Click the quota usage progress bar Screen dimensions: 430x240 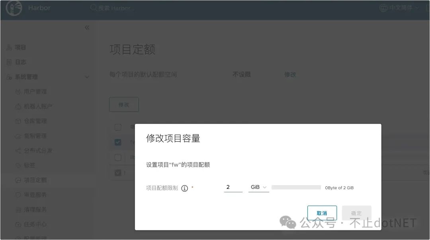point(296,188)
